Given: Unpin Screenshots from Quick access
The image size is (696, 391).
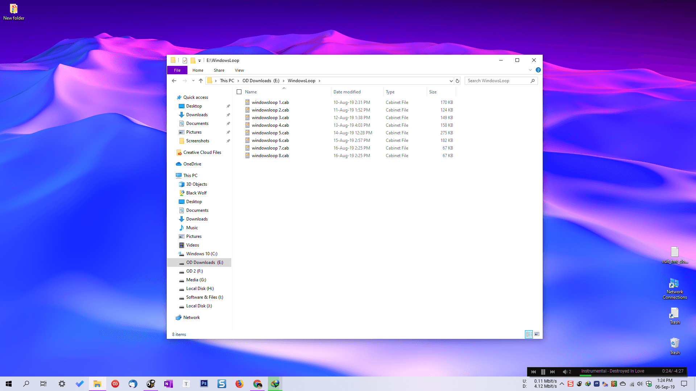Looking at the screenshot, I should point(228,141).
